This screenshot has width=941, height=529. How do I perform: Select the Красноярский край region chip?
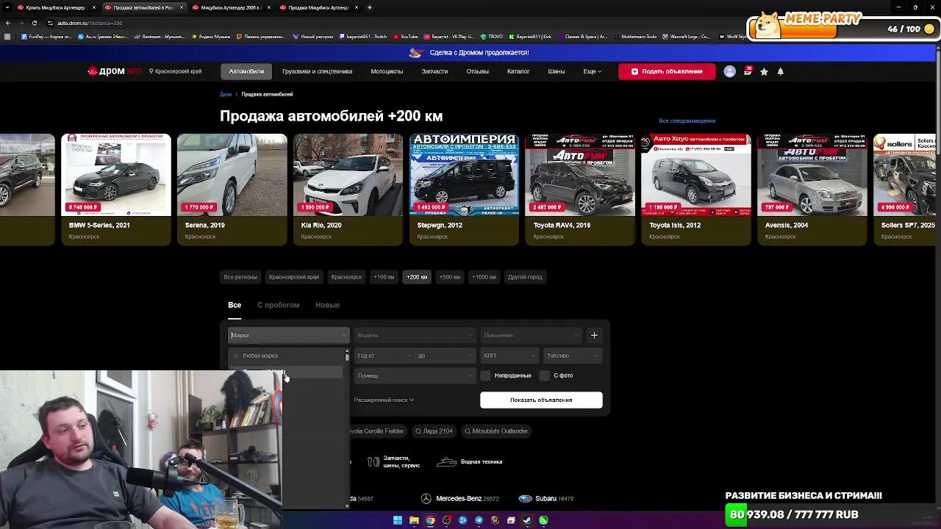[x=294, y=277]
